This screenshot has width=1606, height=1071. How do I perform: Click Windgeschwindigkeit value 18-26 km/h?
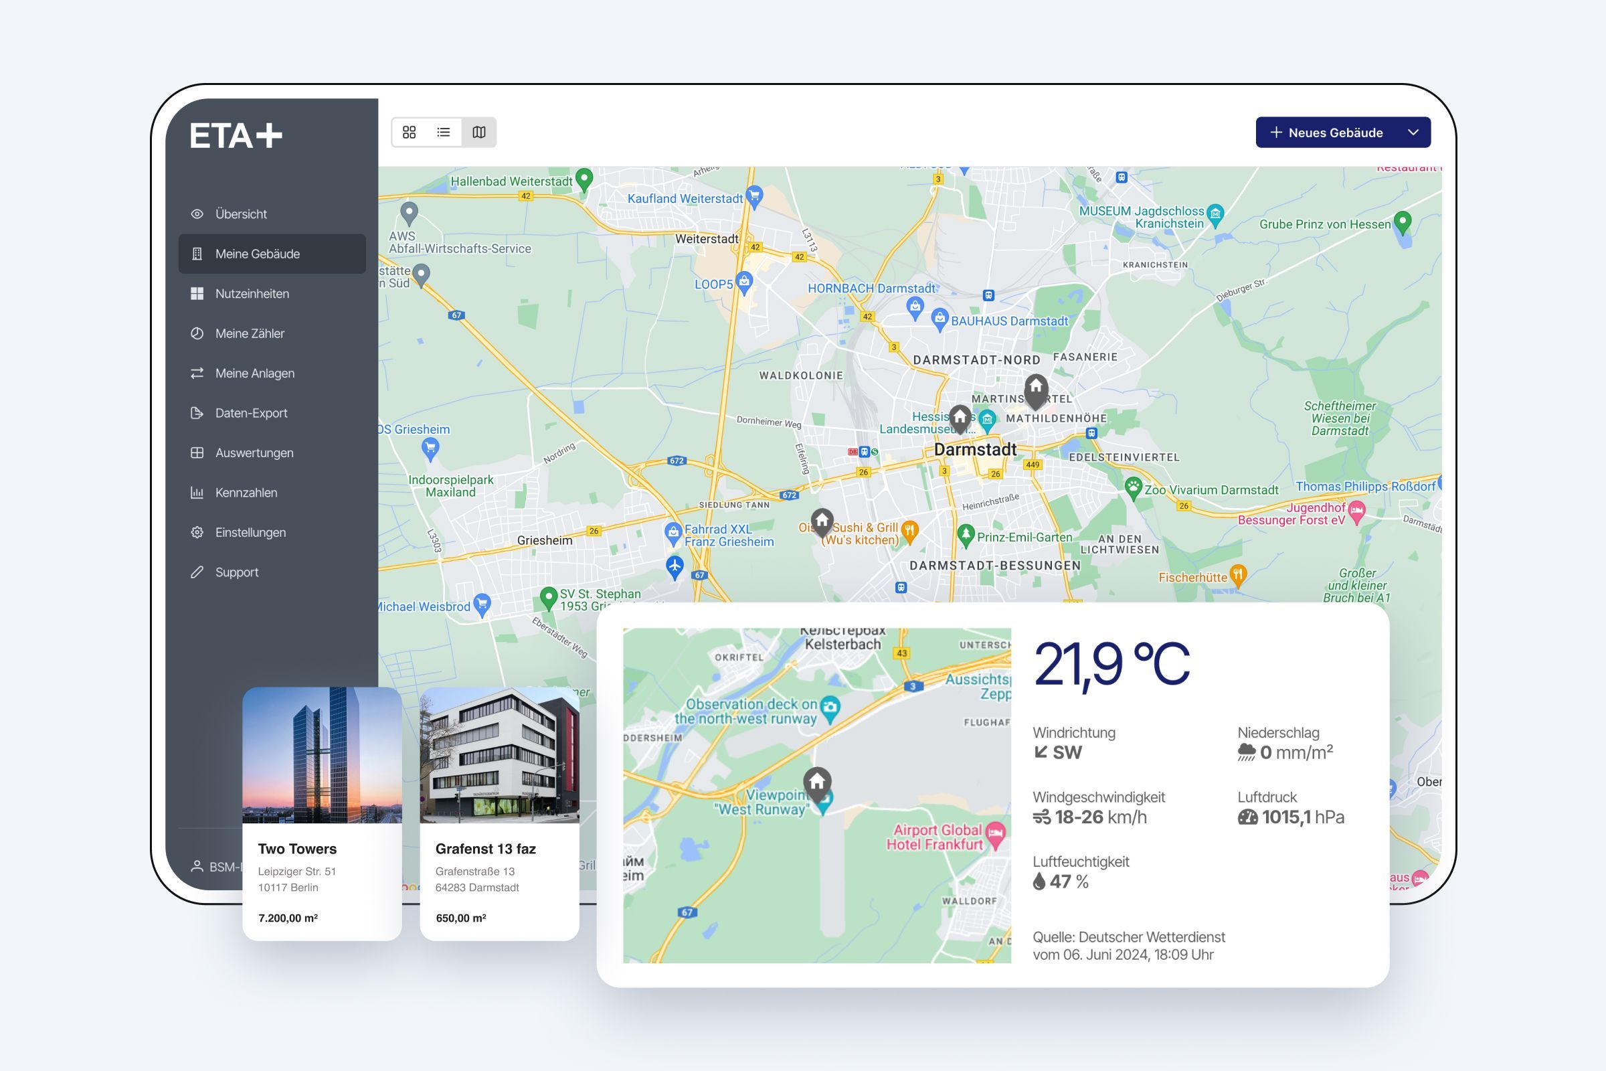1090,817
